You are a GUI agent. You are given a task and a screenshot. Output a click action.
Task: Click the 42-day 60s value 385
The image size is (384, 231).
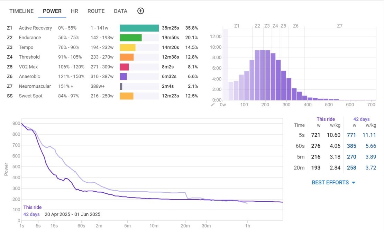(351, 146)
